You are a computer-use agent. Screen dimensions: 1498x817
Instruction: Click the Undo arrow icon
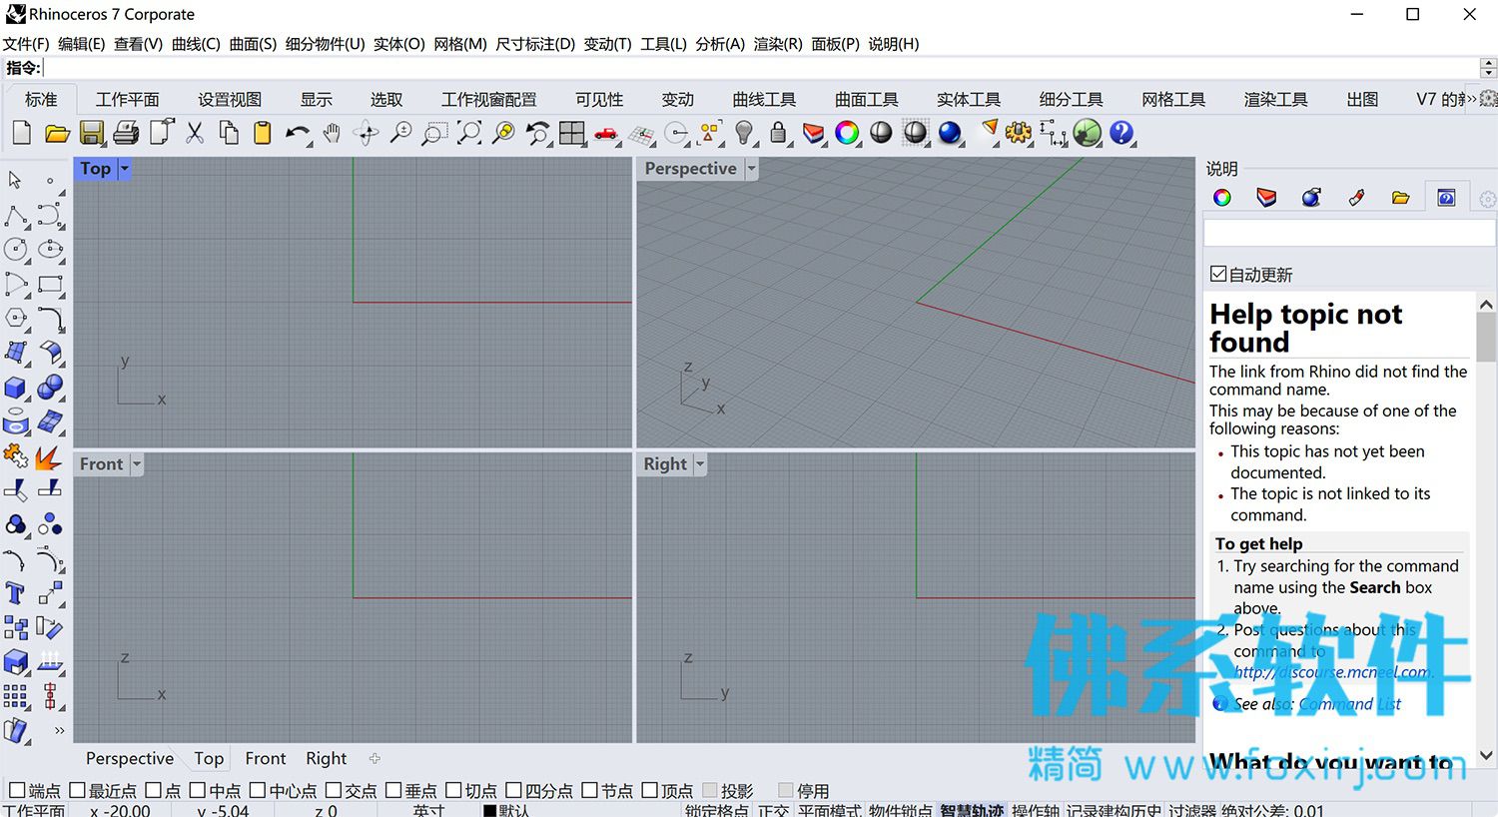click(297, 133)
